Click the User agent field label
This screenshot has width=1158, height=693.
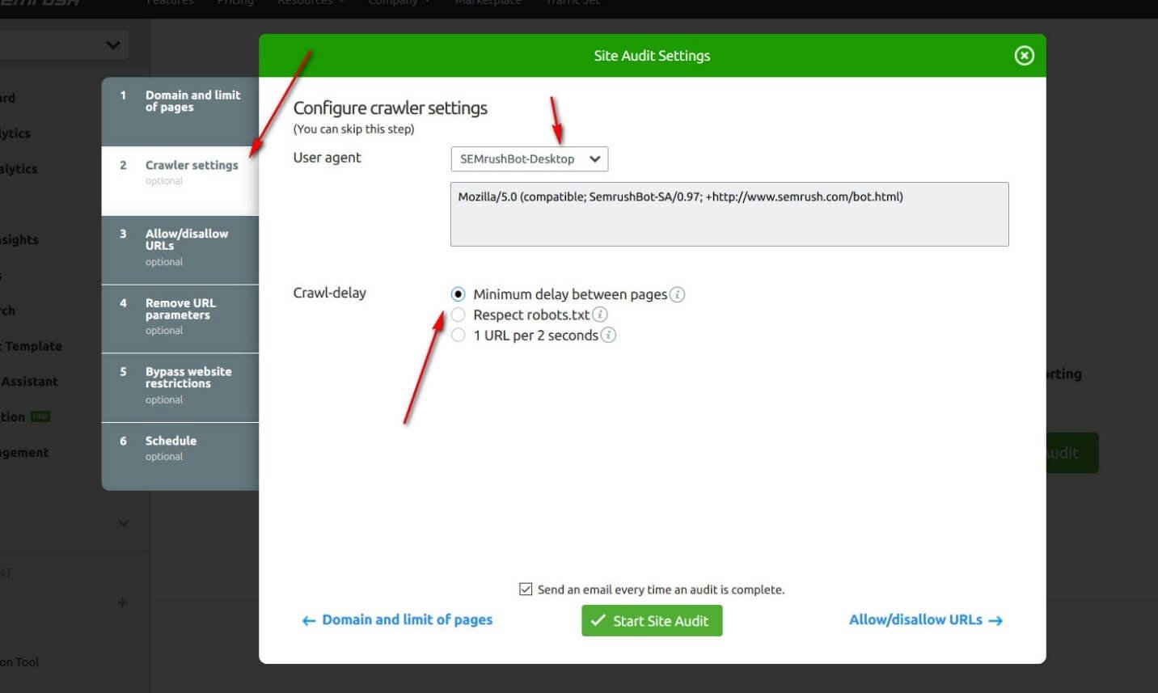[327, 158]
